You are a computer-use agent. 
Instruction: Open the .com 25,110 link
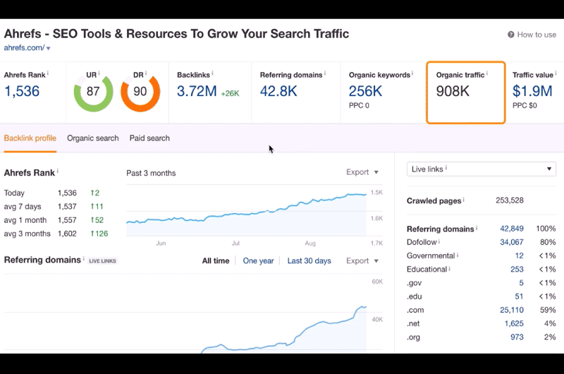(512, 310)
